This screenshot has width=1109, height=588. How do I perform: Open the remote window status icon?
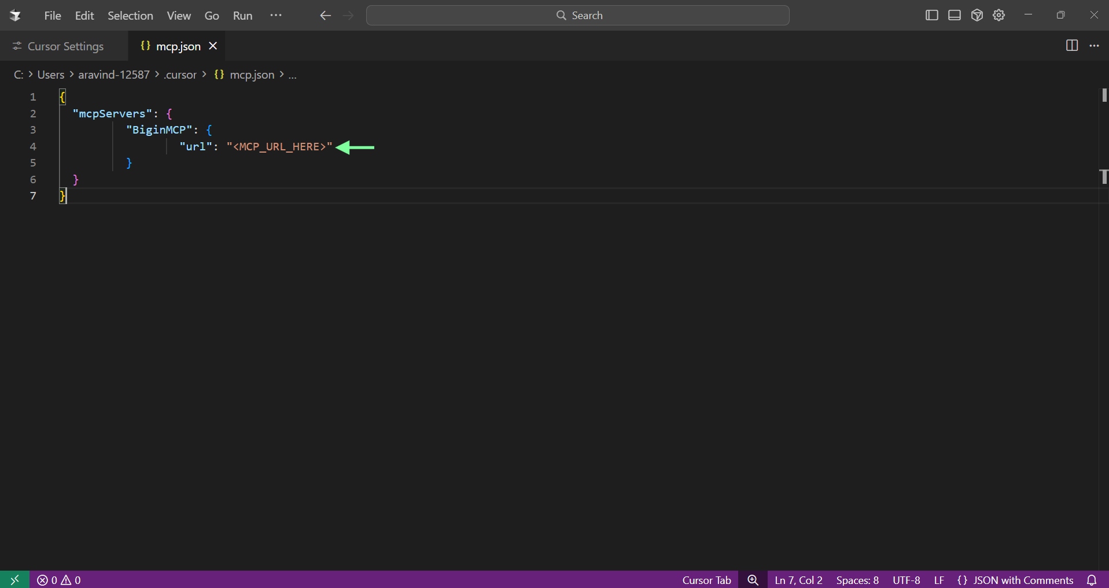tap(14, 579)
